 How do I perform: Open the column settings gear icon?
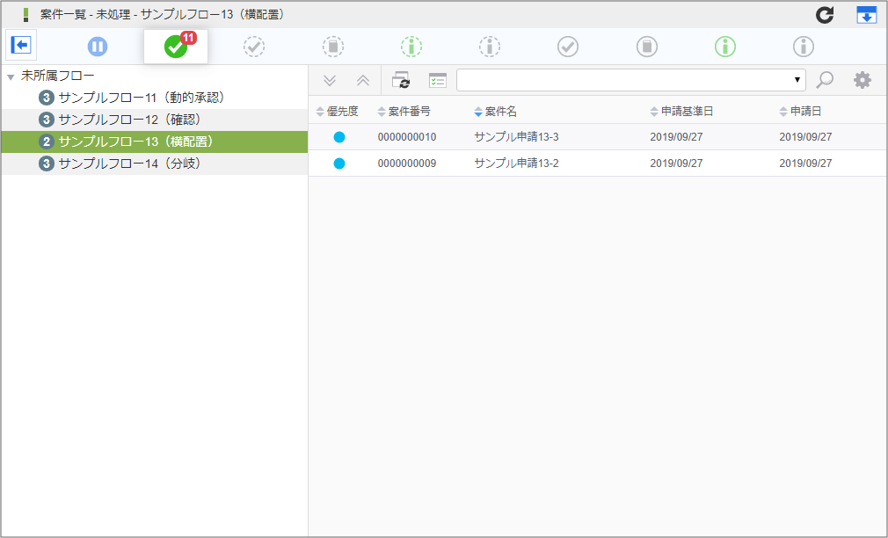pos(862,80)
